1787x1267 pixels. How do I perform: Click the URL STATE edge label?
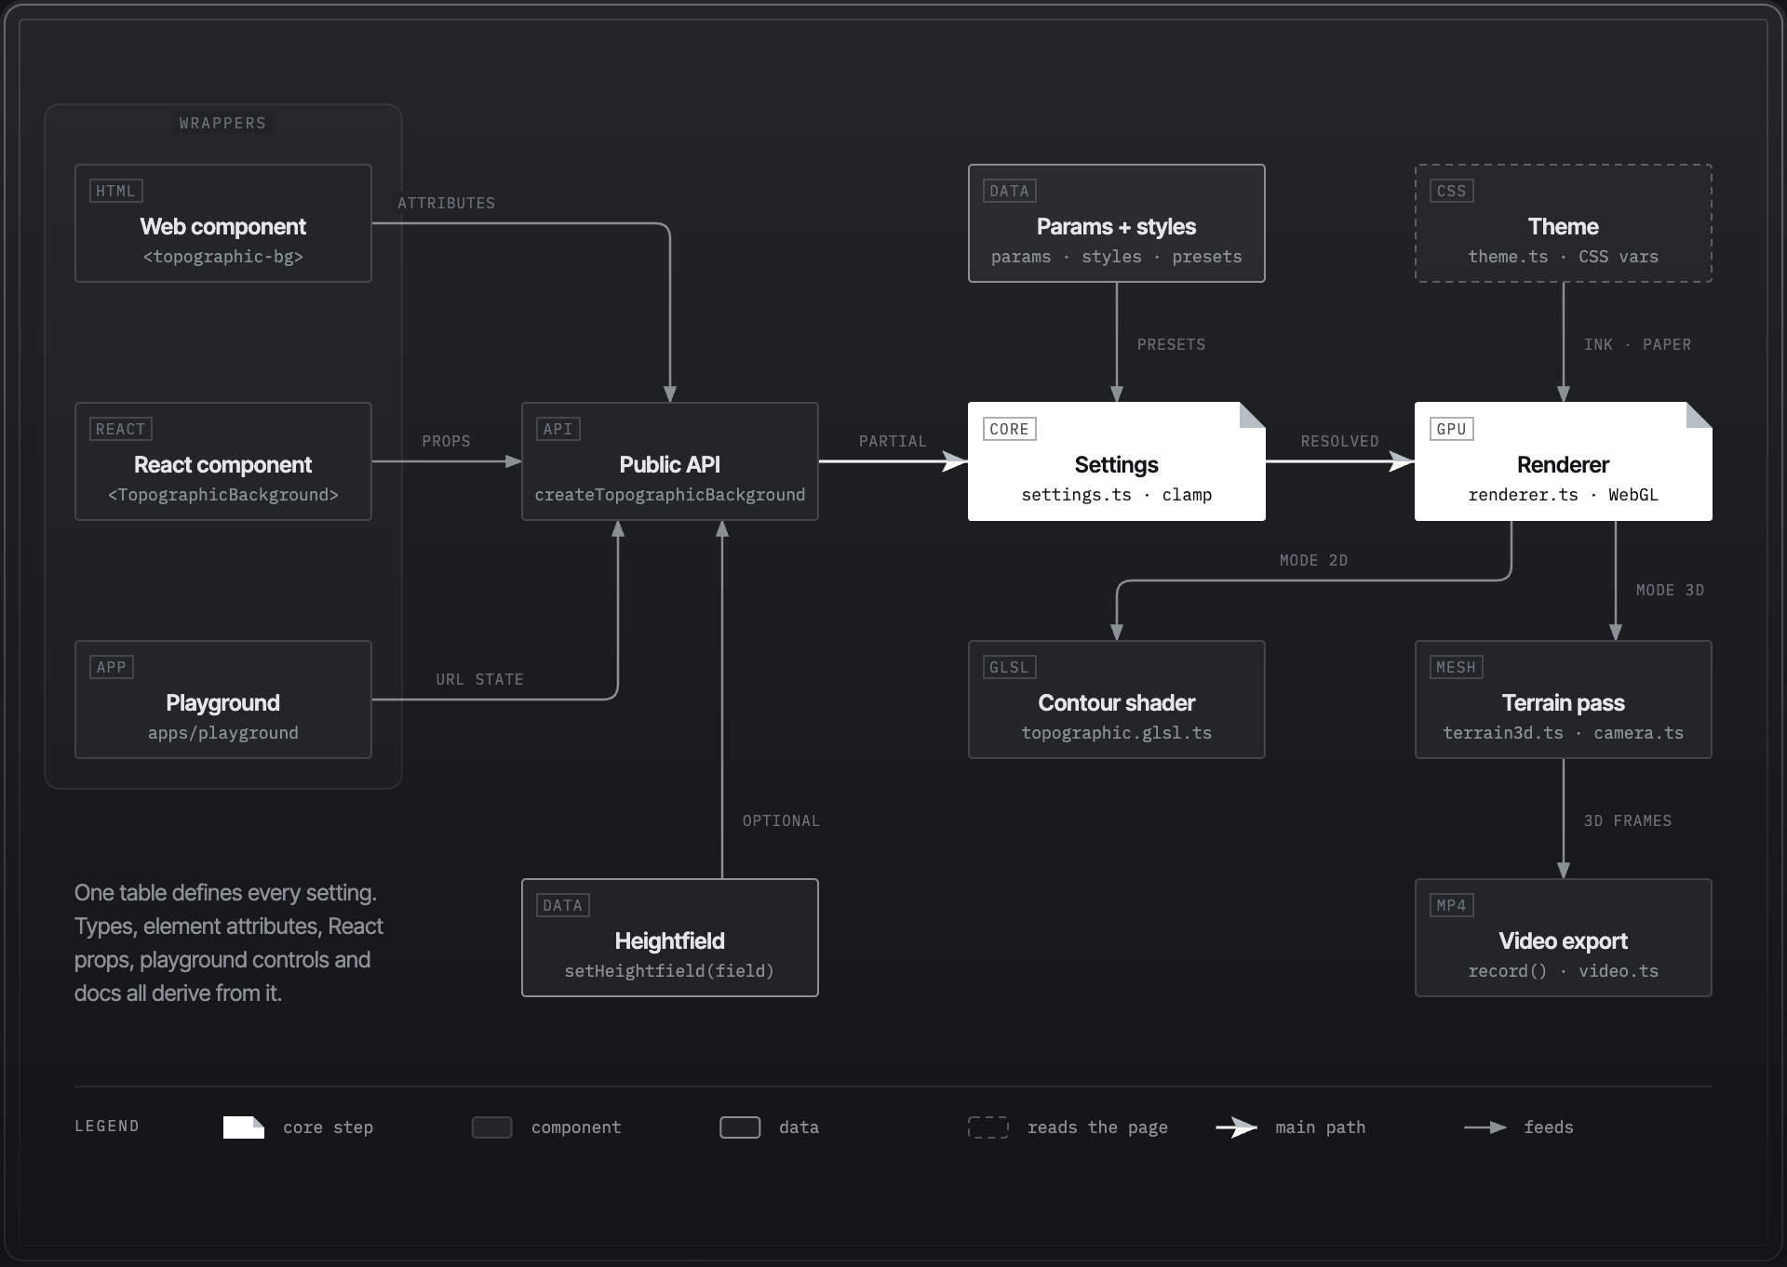(480, 679)
